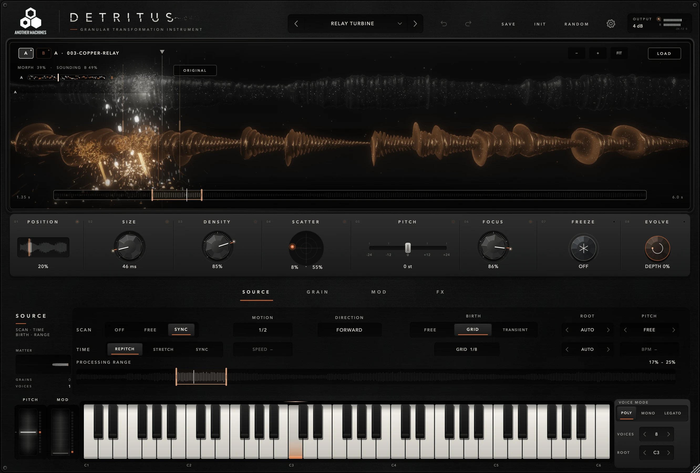Click previous Pitch FREE arrow

click(625, 330)
